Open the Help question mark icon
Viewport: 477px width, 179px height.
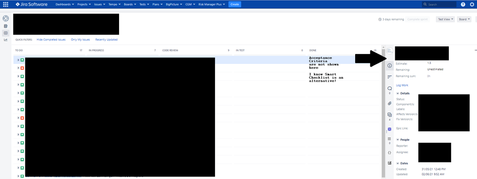click(463, 5)
